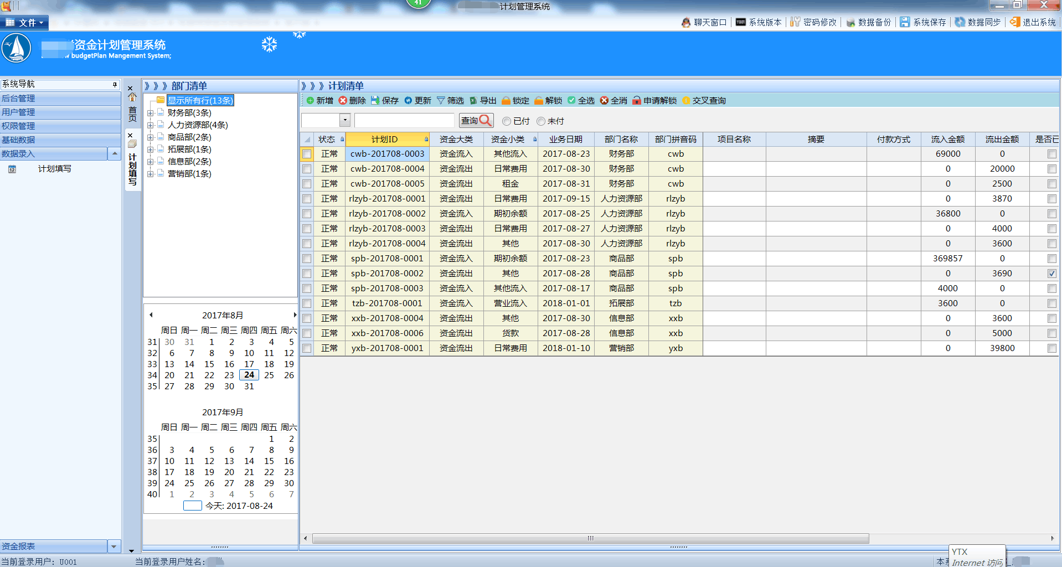Expand the 资金报表 navigation section
The image size is (1062, 567).
coord(114,547)
